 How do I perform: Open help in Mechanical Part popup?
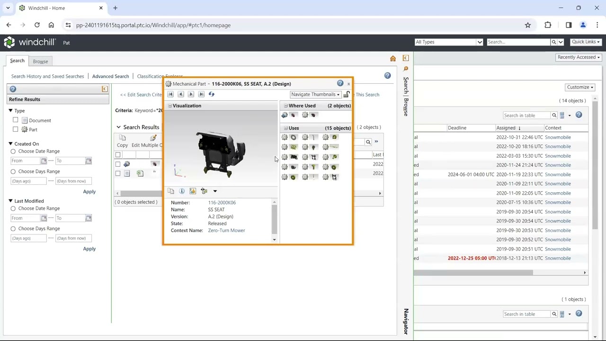(340, 83)
